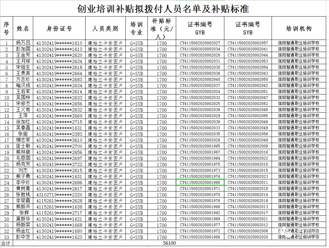329x248 pixels.
Task: Select the name cell 杨金红
Action: 23,231
